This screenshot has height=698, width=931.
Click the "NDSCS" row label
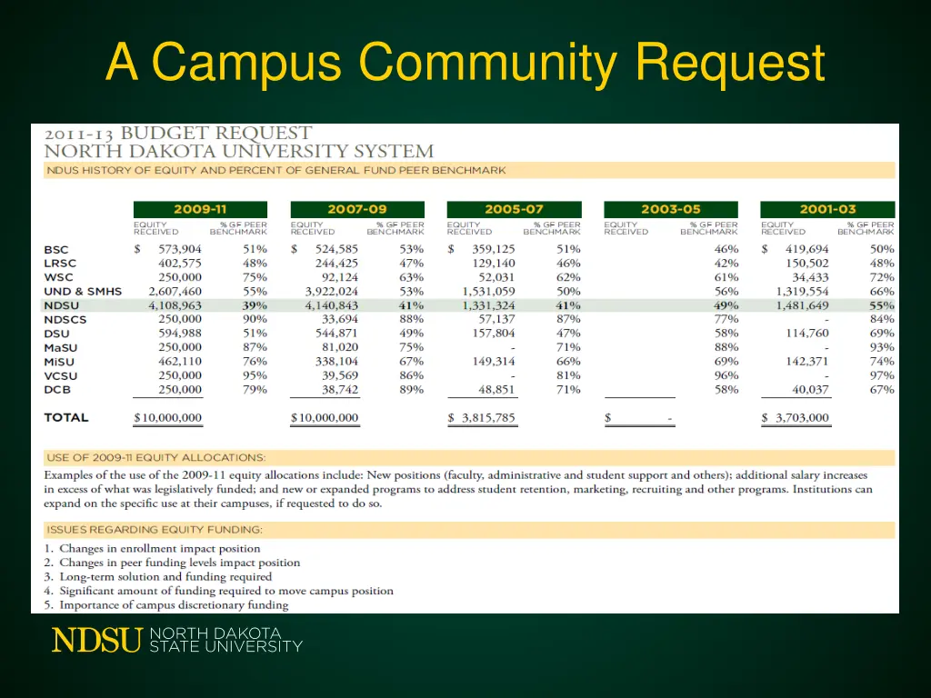pos(65,320)
